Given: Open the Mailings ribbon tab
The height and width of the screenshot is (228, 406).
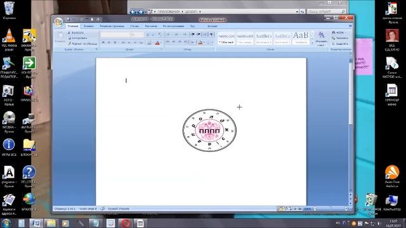Looking at the screenshot, I should [x=151, y=26].
